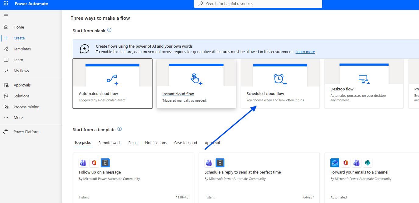This screenshot has height=203, width=419.
Task: Open the app launcher waffle icon
Action: point(6,4)
